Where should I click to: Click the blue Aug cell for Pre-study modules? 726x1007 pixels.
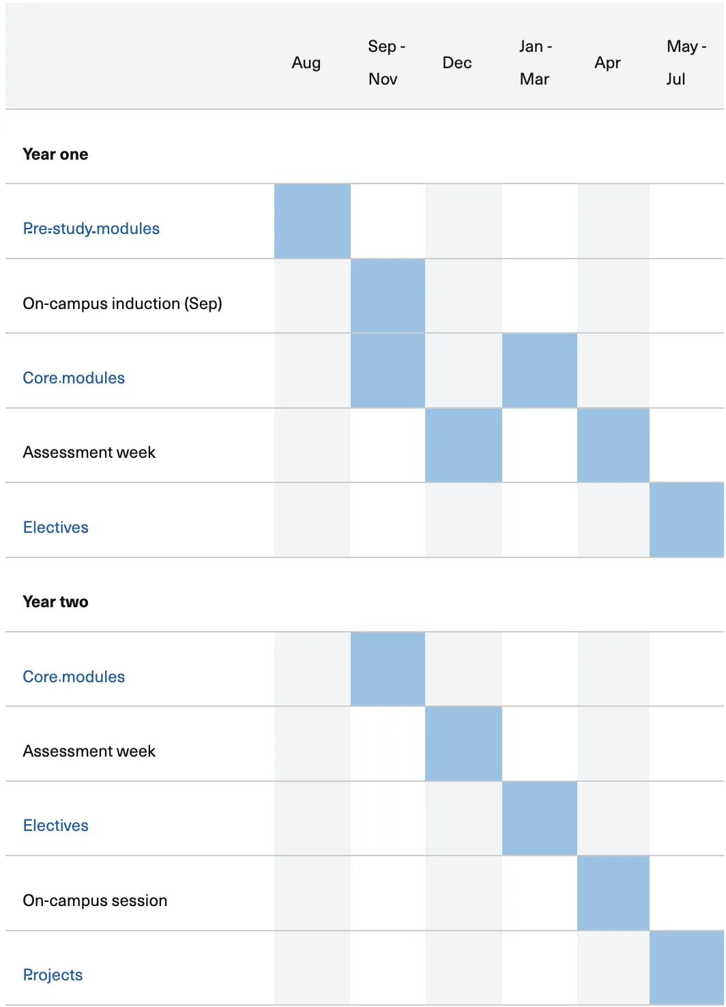[x=313, y=221]
